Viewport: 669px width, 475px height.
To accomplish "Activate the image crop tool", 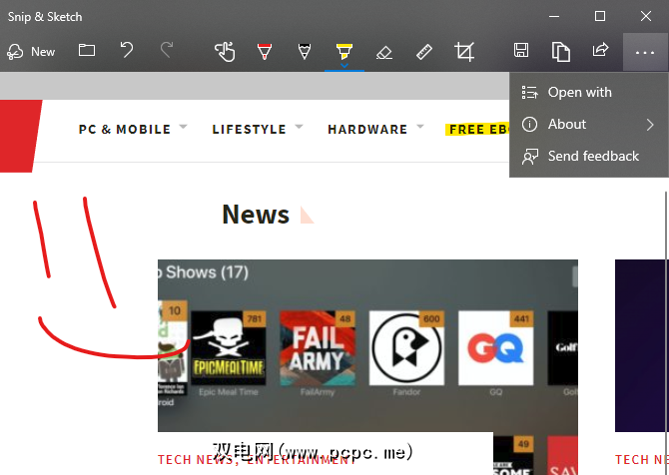I will coord(464,52).
